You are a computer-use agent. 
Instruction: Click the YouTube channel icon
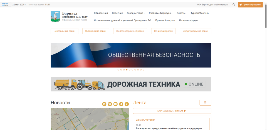point(115,104)
